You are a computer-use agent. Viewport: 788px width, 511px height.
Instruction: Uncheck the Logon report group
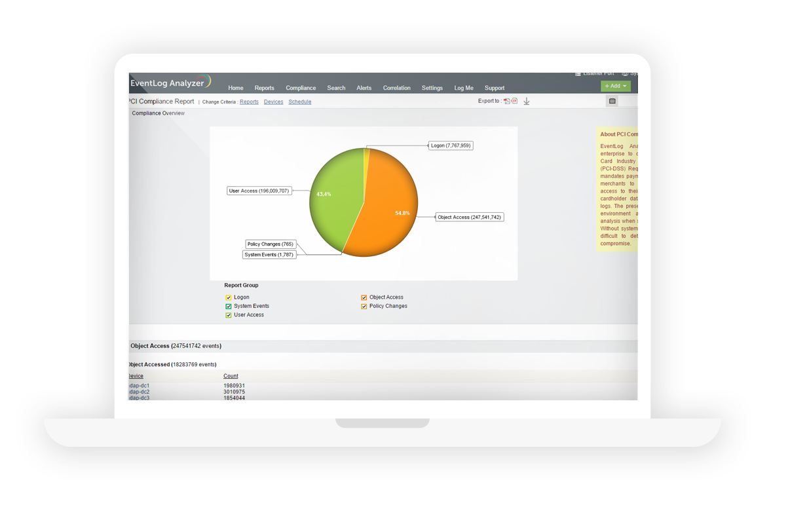coord(229,297)
